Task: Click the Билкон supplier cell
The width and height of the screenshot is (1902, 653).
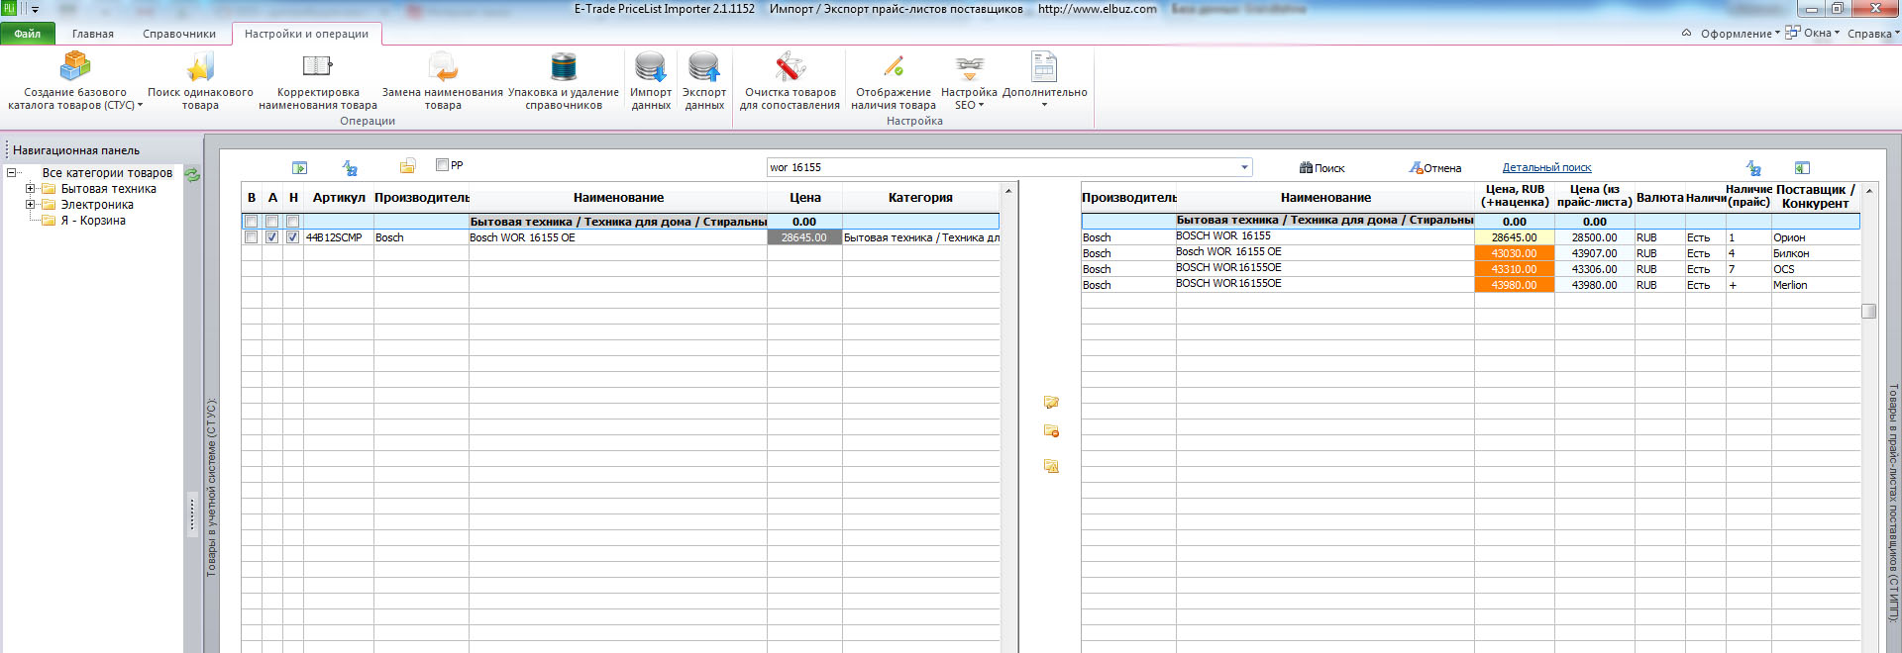Action: point(1815,253)
